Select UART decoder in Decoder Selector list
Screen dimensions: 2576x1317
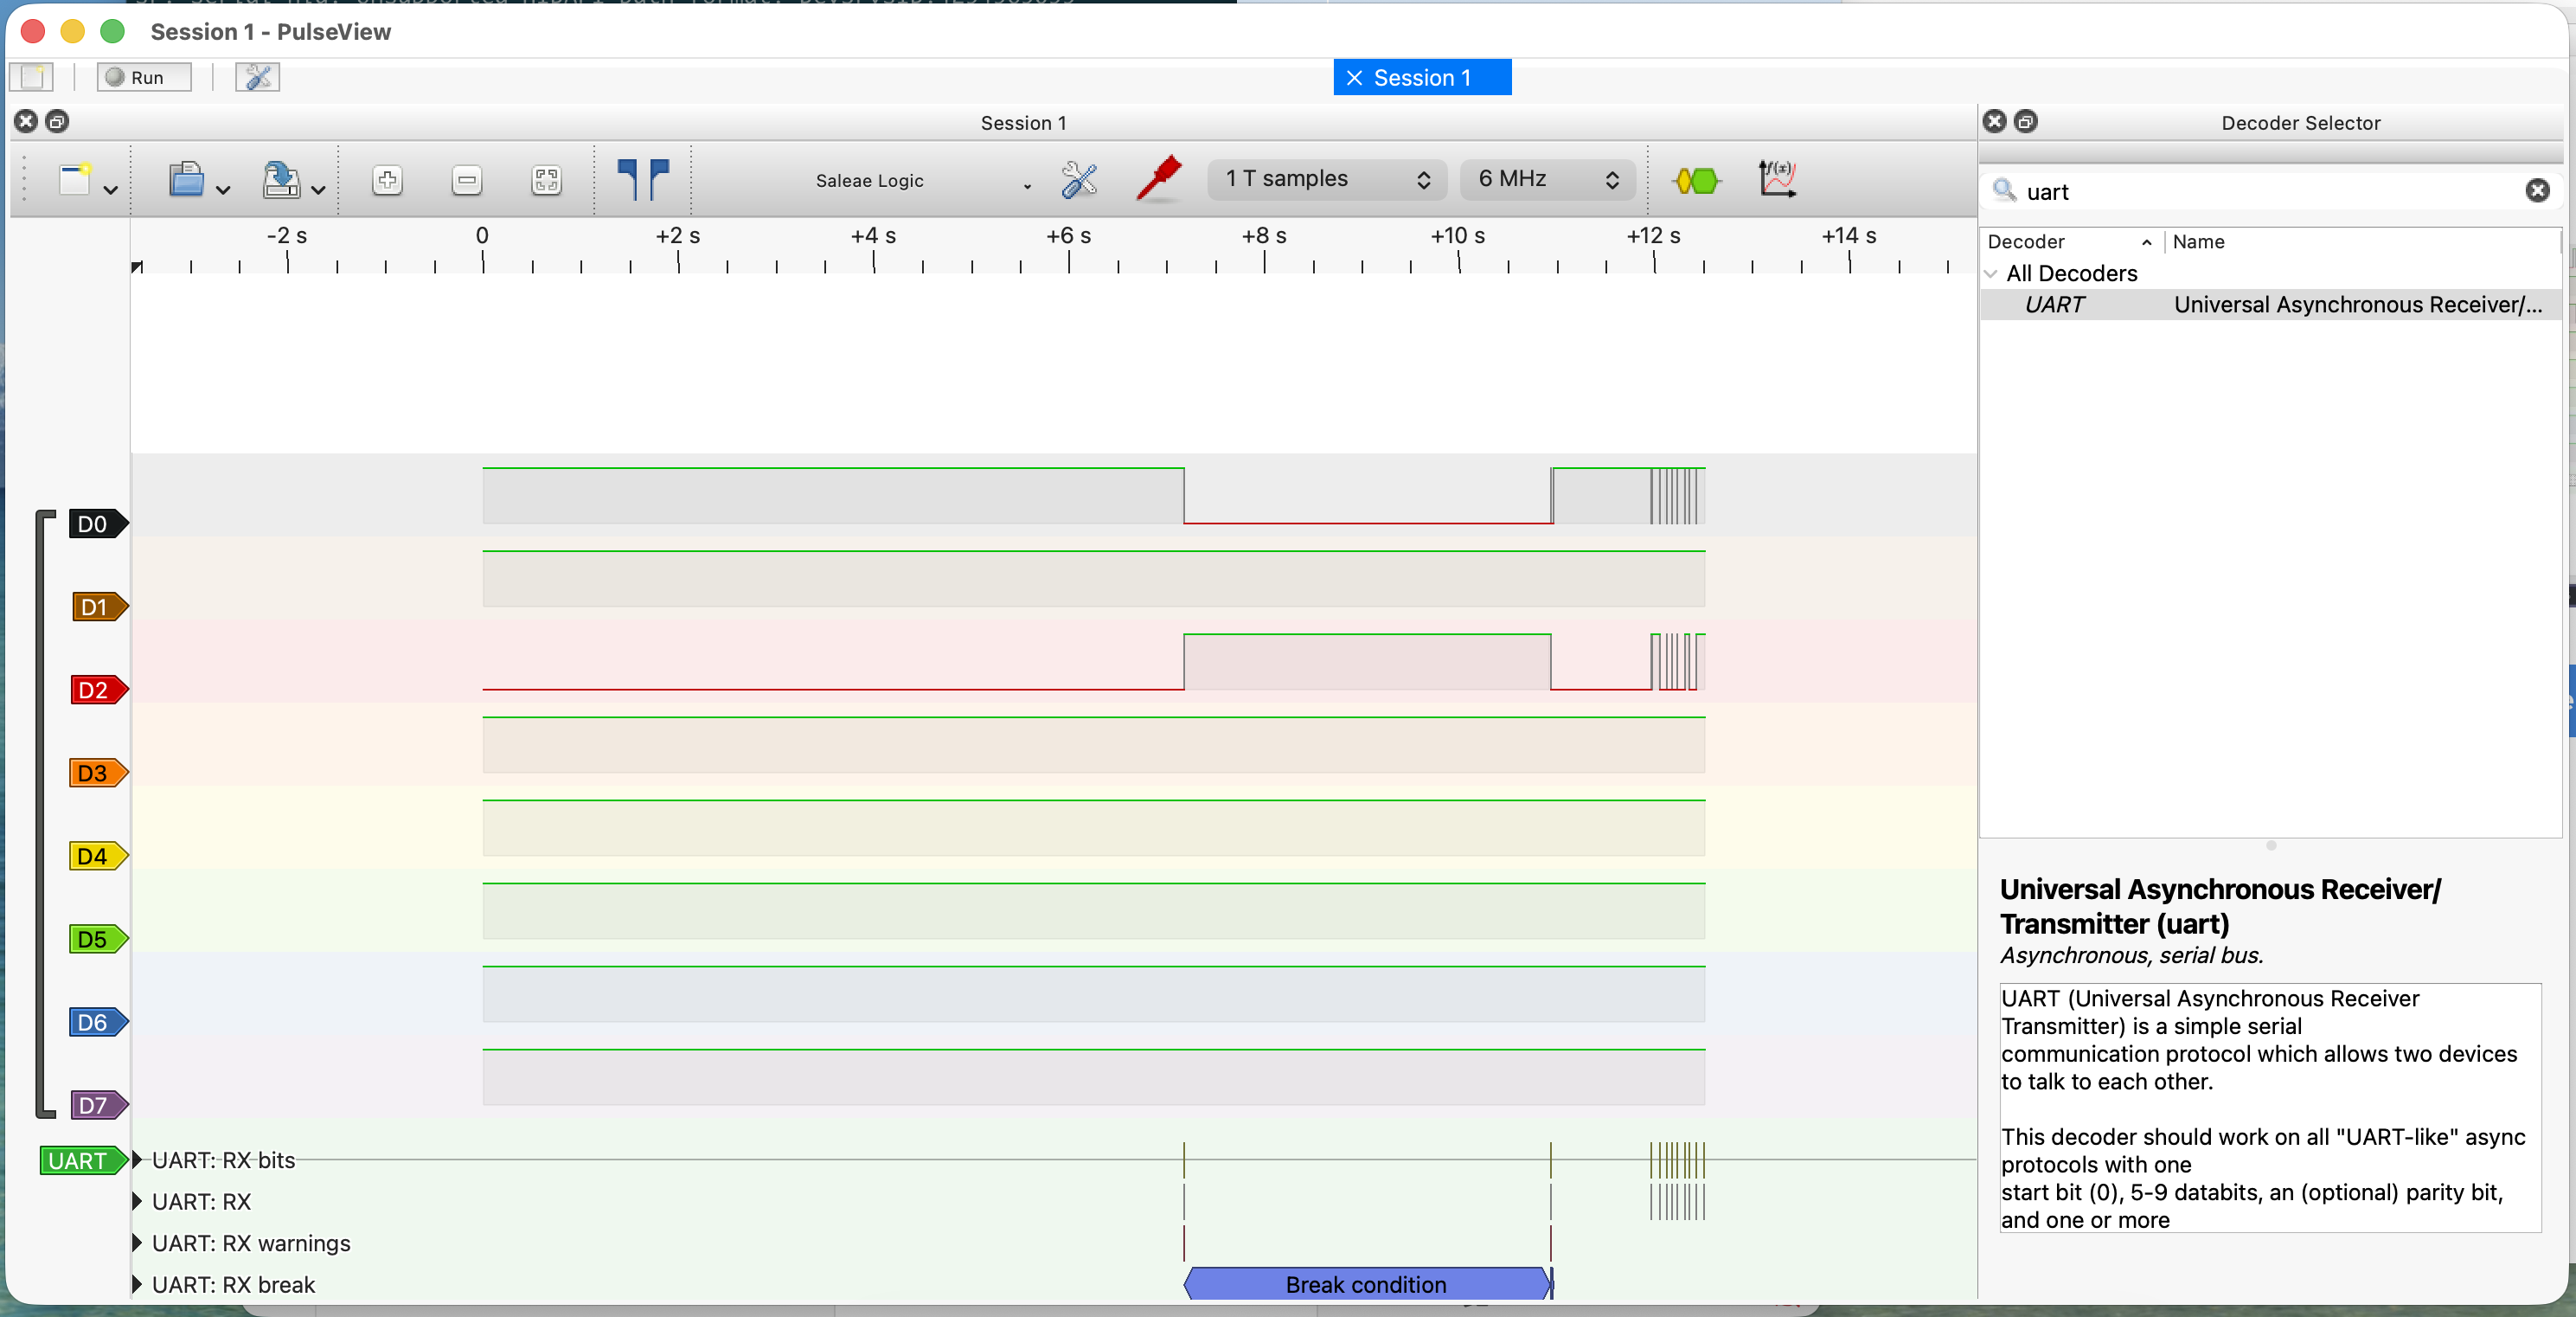(x=2055, y=305)
